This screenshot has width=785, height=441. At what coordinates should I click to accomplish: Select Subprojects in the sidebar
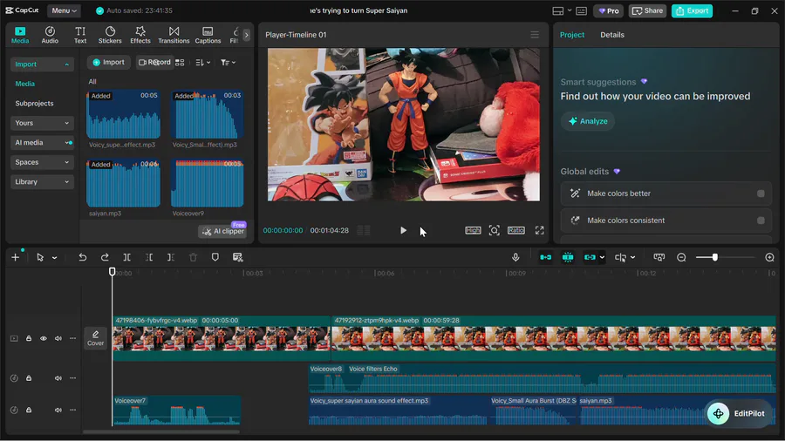coord(34,103)
